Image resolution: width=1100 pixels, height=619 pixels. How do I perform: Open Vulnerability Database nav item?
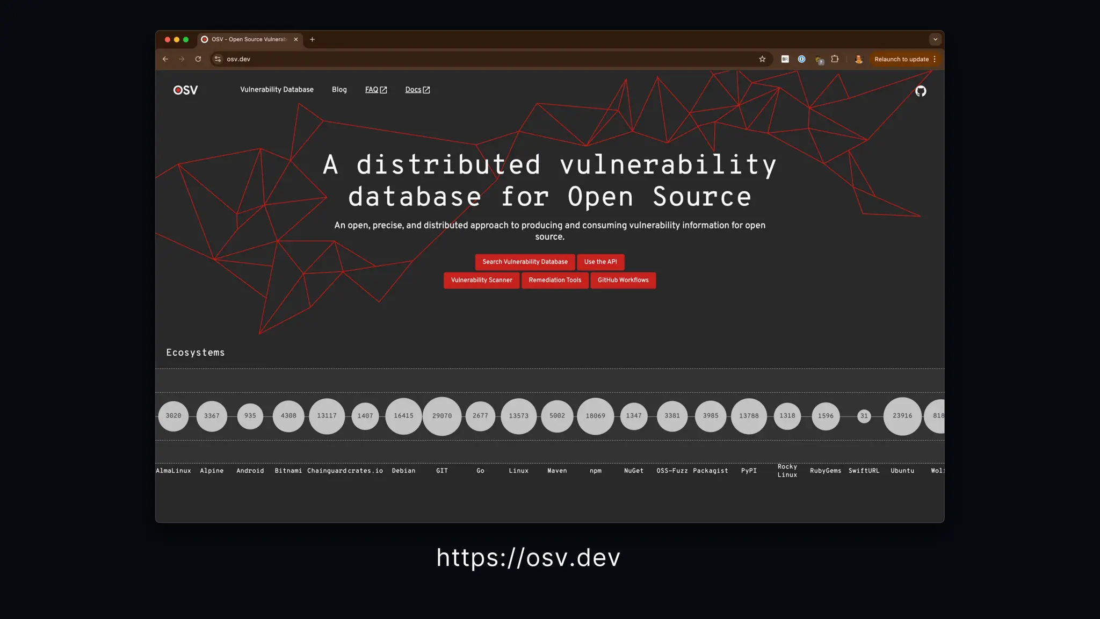pyautogui.click(x=277, y=90)
